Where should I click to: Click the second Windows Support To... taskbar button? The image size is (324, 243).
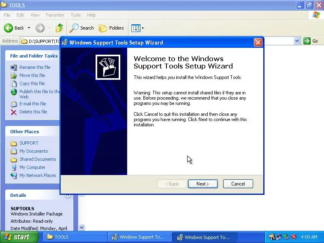205,237
